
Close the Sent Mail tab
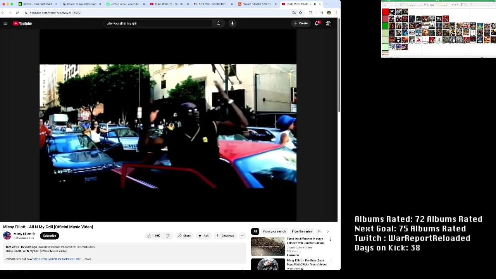pyautogui.click(x=231, y=4)
